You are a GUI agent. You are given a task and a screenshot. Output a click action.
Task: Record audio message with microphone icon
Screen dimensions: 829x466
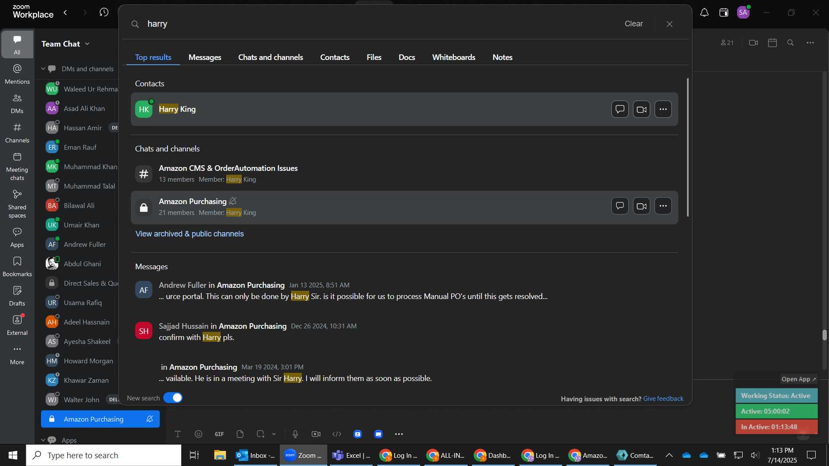pyautogui.click(x=295, y=434)
